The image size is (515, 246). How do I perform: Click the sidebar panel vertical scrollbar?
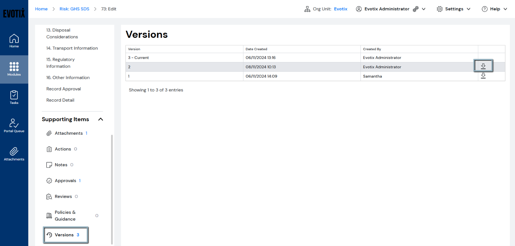click(112, 190)
